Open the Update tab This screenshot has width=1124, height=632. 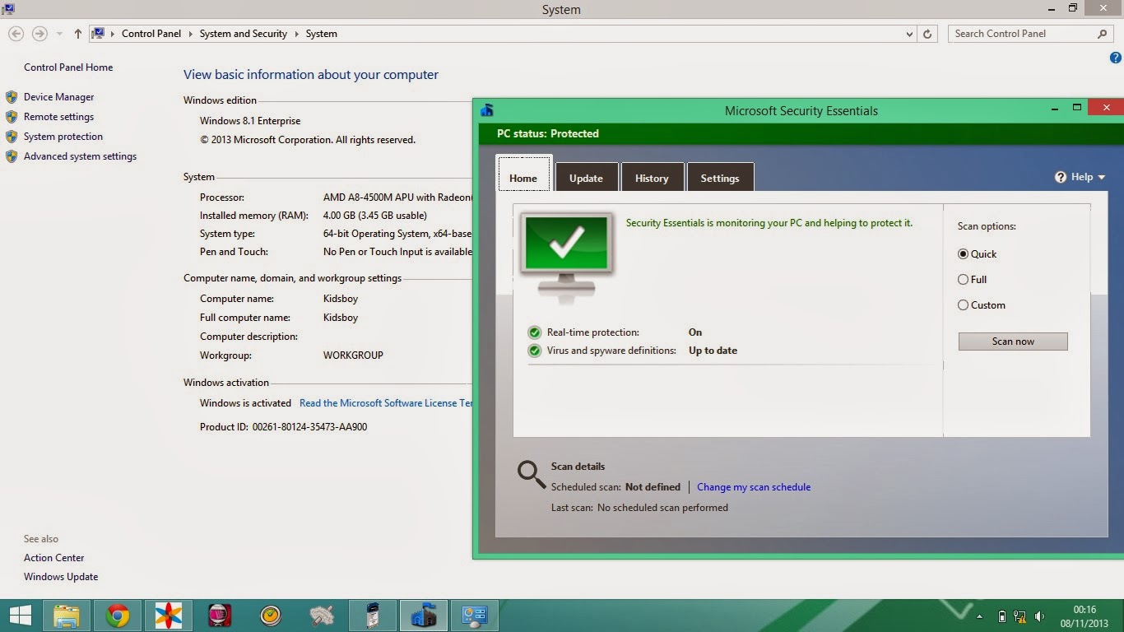[586, 178]
